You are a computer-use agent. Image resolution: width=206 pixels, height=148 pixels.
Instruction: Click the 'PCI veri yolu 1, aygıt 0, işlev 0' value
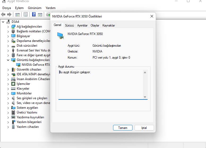(111, 58)
